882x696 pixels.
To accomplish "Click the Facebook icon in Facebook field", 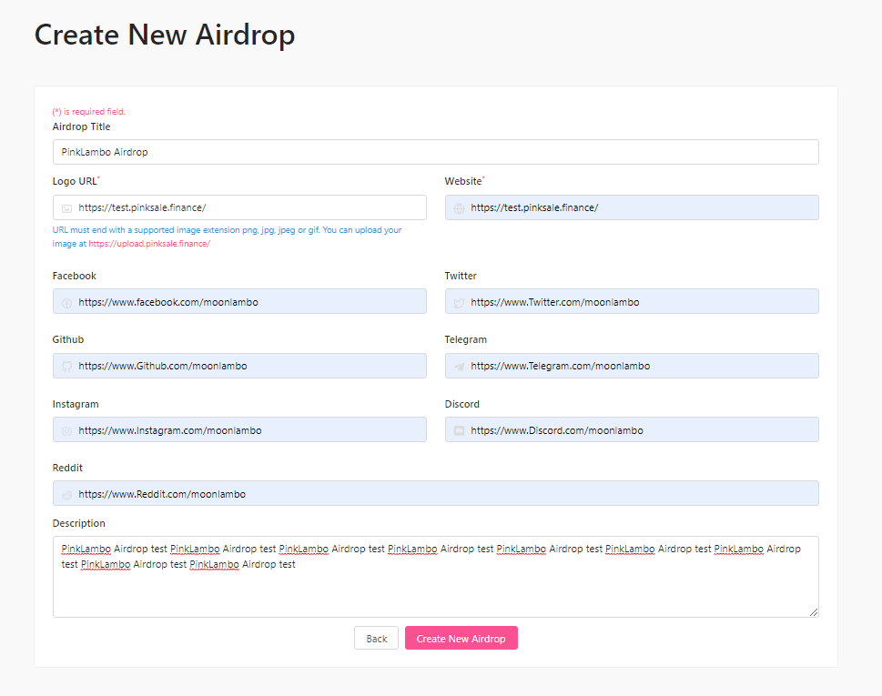I will tap(66, 303).
